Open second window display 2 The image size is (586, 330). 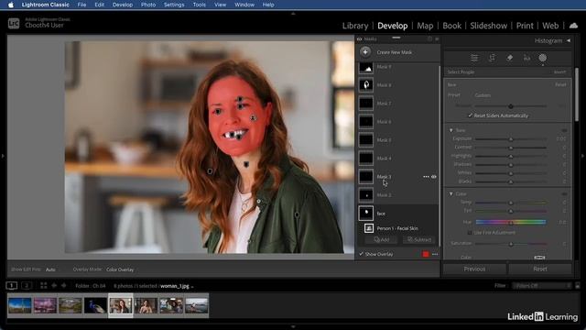27,285
